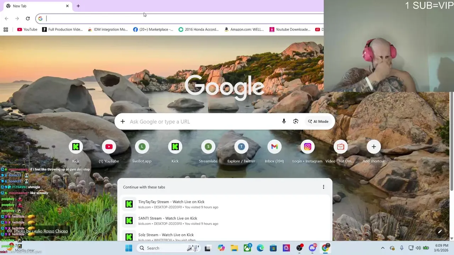Click the Chrome back arrow button
Image resolution: width=454 pixels, height=255 pixels.
point(6,18)
